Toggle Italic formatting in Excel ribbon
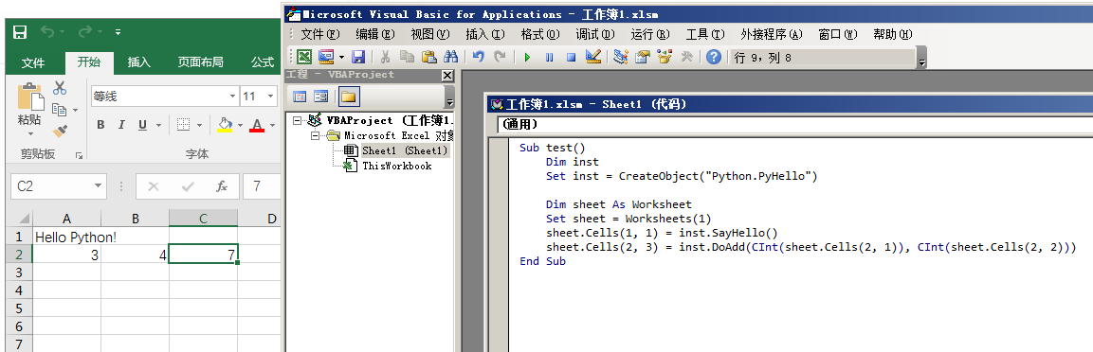Viewport: 1093px width, 352px height. pos(121,125)
